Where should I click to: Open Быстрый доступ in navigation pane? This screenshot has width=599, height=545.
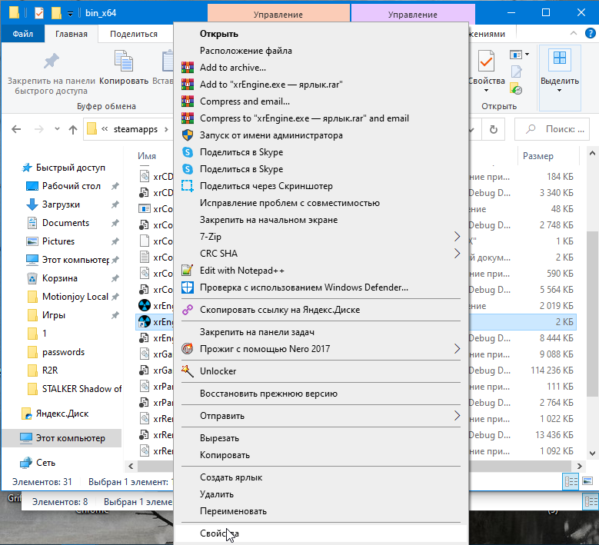[70, 168]
